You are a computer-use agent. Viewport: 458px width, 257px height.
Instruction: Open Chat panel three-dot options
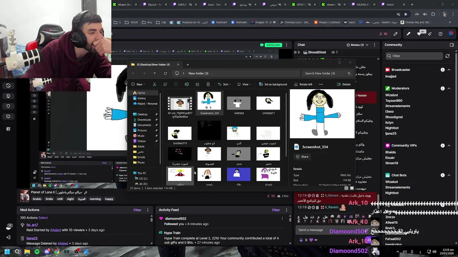click(374, 45)
